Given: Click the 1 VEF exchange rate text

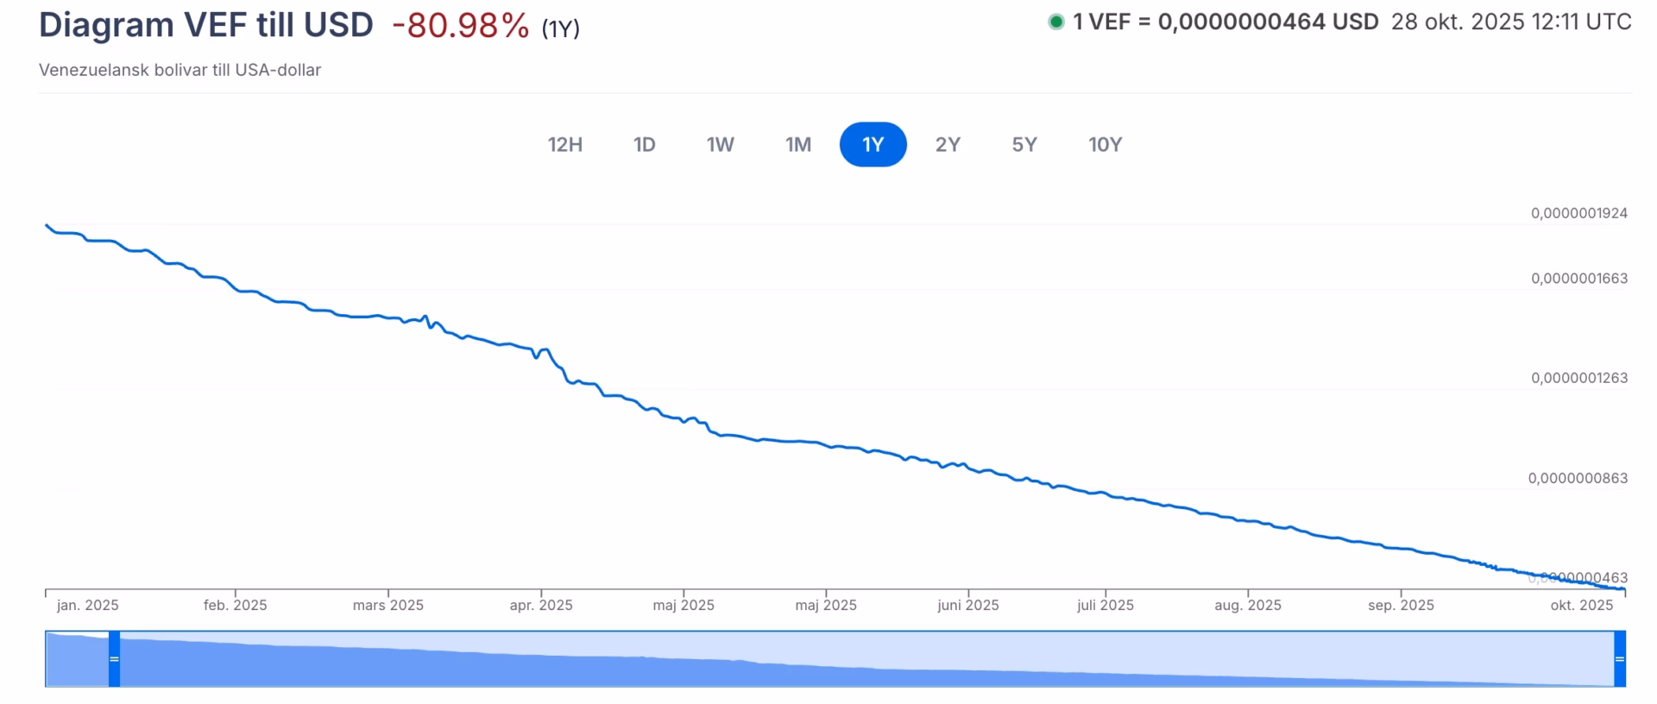Looking at the screenshot, I should click(1225, 22).
